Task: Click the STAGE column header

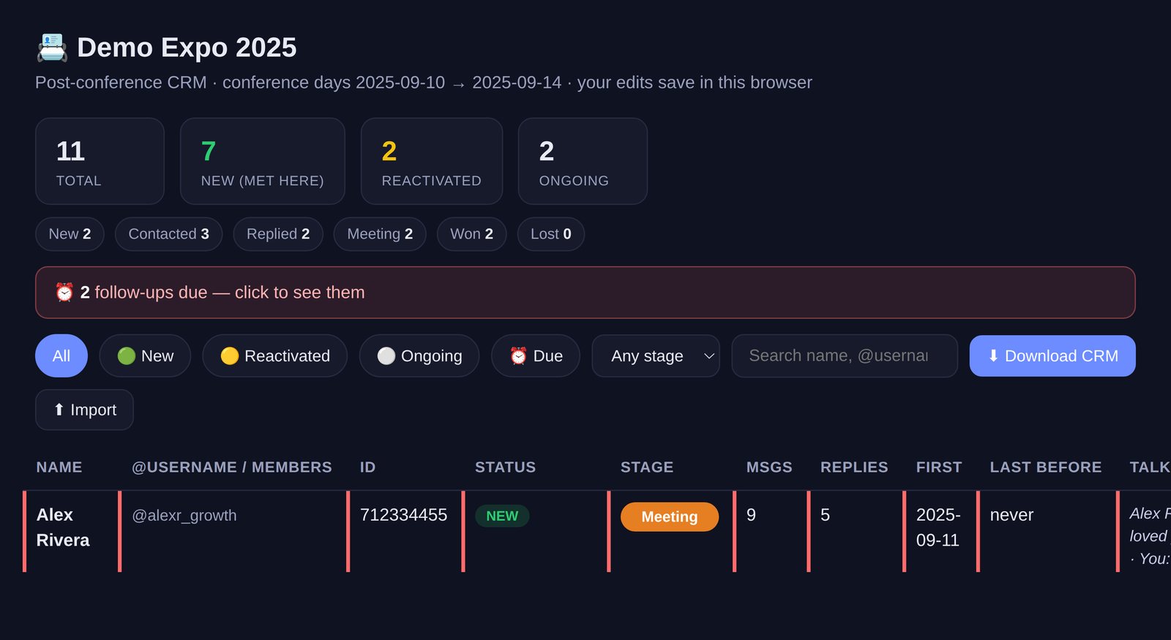Action: 647,467
